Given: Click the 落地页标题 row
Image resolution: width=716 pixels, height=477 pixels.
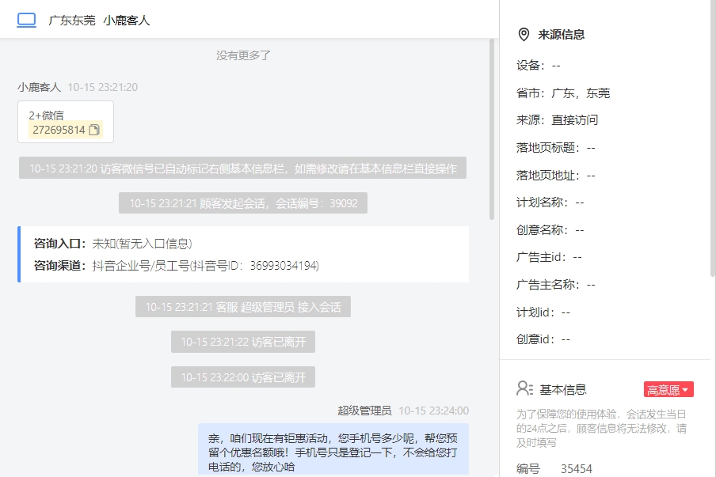Looking at the screenshot, I should click(x=556, y=148).
